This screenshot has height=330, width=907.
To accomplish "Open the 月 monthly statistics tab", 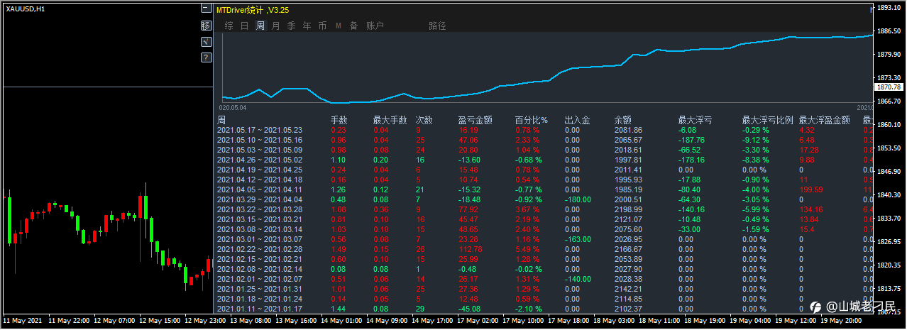I will coord(276,26).
